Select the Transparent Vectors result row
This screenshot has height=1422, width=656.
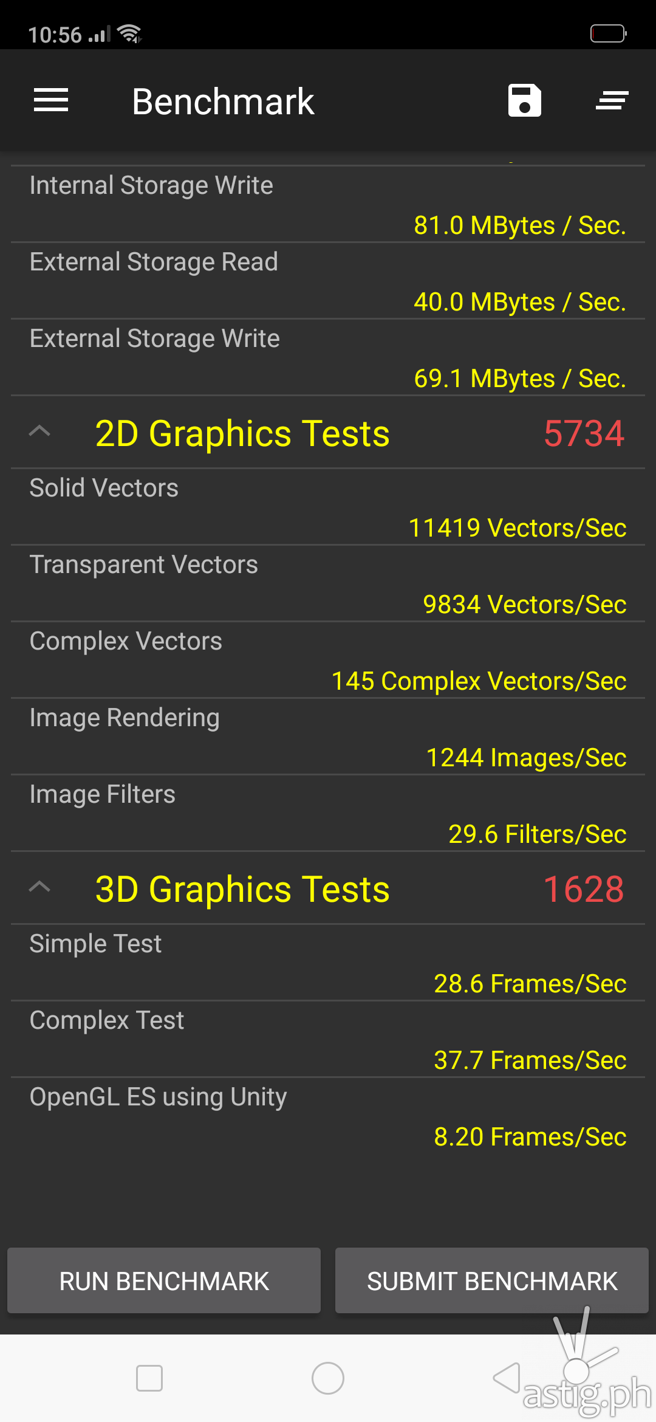coord(328,584)
